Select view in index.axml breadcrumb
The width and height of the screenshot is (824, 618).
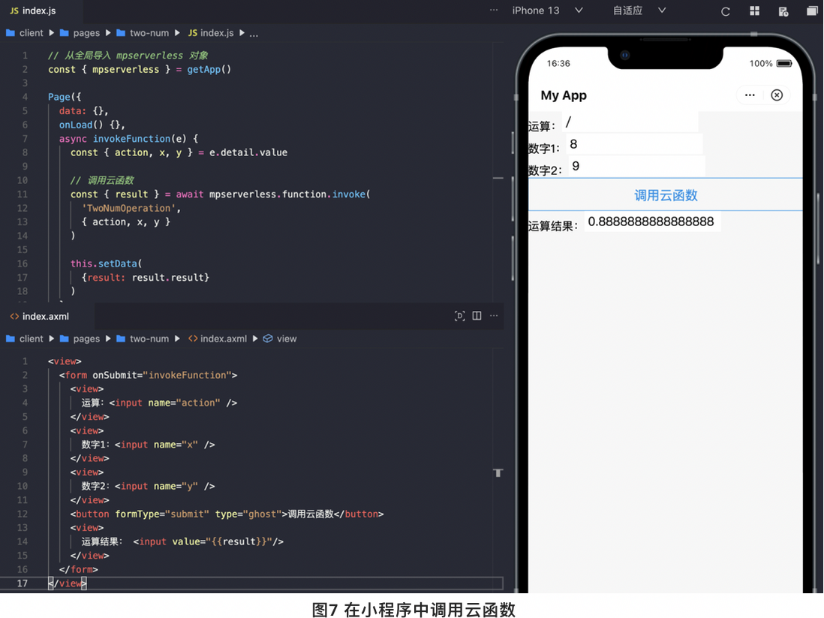[287, 339]
